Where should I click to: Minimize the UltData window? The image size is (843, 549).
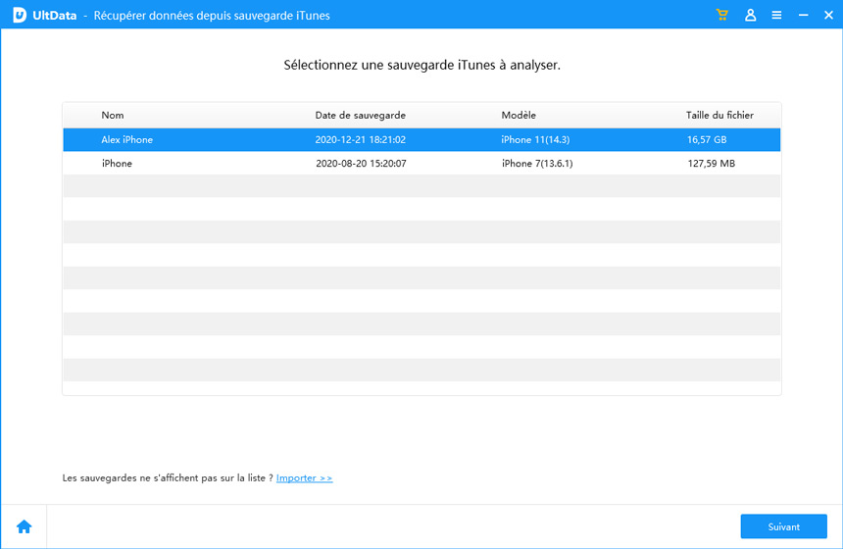pyautogui.click(x=803, y=16)
